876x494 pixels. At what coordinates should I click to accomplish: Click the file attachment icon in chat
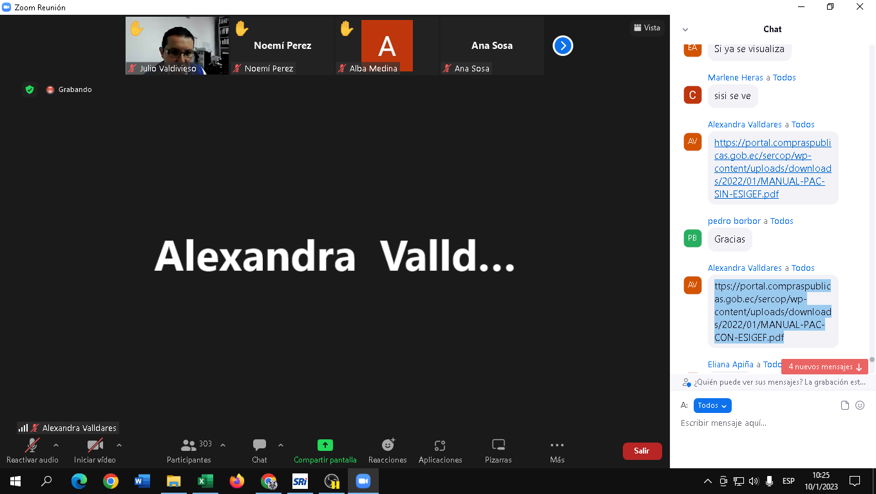[x=845, y=405]
